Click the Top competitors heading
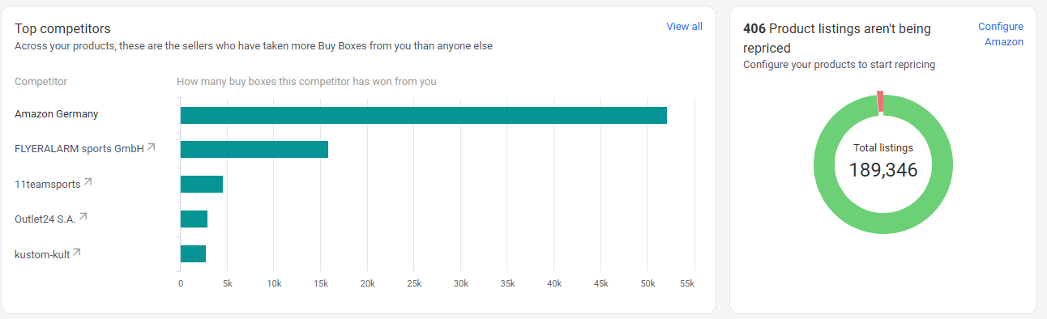 click(62, 29)
